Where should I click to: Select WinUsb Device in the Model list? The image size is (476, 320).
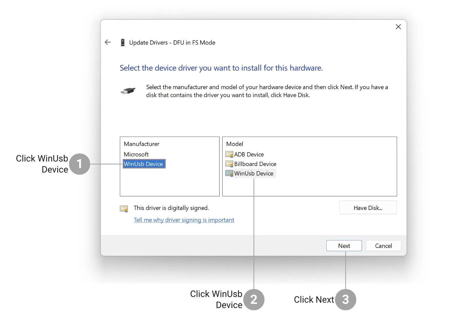click(x=254, y=173)
